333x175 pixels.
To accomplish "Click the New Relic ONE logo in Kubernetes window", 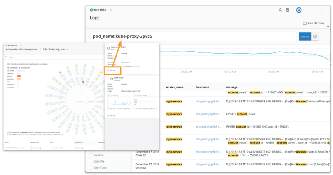I will tap(12, 45).
